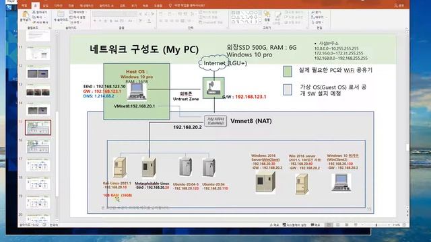Screen dimensions: 431x242
Task: Open the Clipboard group dialog launcher
Action: coord(49,28)
